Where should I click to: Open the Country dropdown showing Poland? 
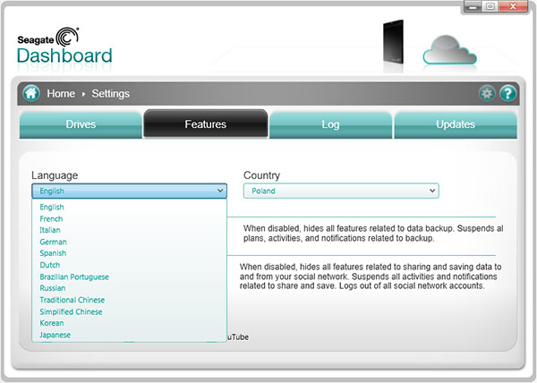tap(341, 191)
